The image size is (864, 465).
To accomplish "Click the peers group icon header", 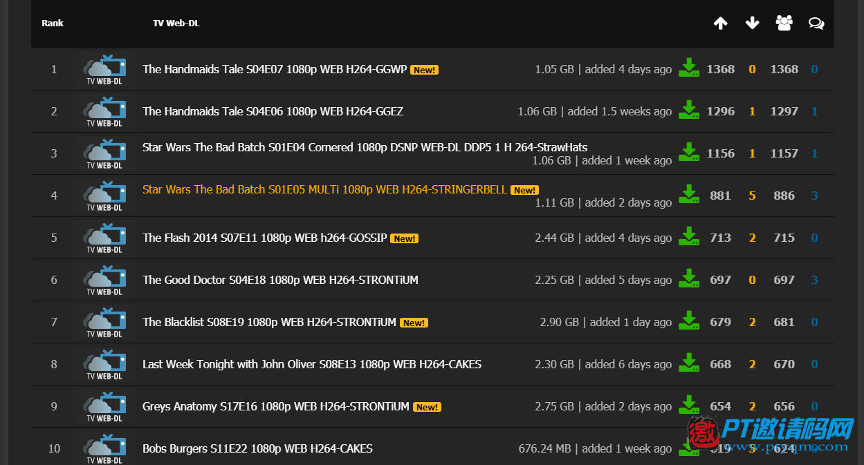I will [x=784, y=23].
